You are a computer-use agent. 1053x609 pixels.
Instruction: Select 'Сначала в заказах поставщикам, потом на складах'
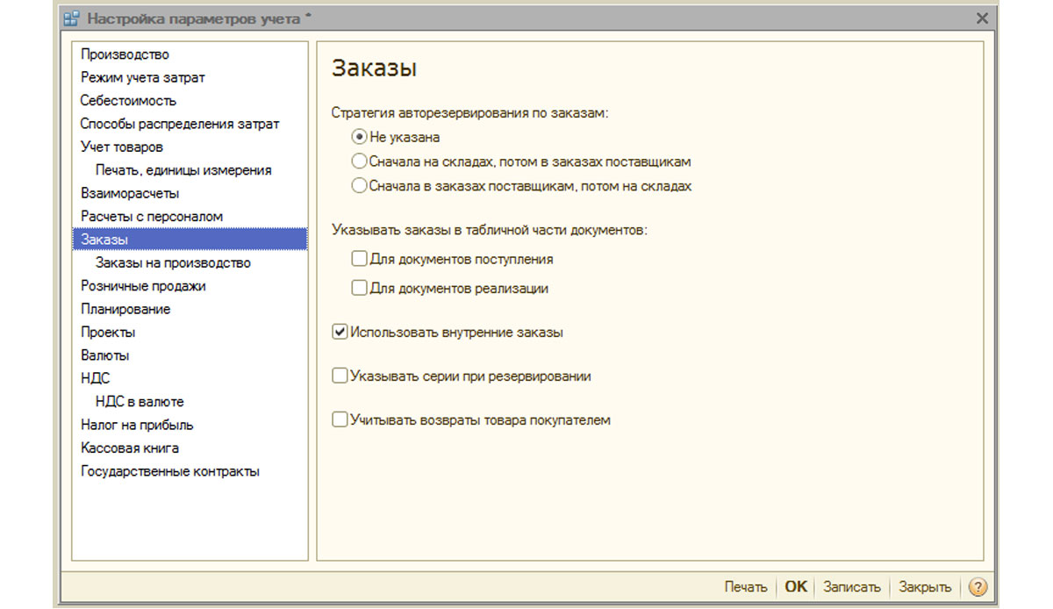(x=358, y=186)
